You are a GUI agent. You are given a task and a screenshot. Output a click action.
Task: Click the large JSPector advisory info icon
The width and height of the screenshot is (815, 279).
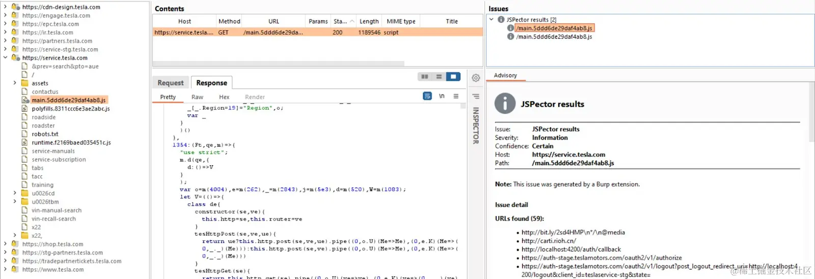505,103
